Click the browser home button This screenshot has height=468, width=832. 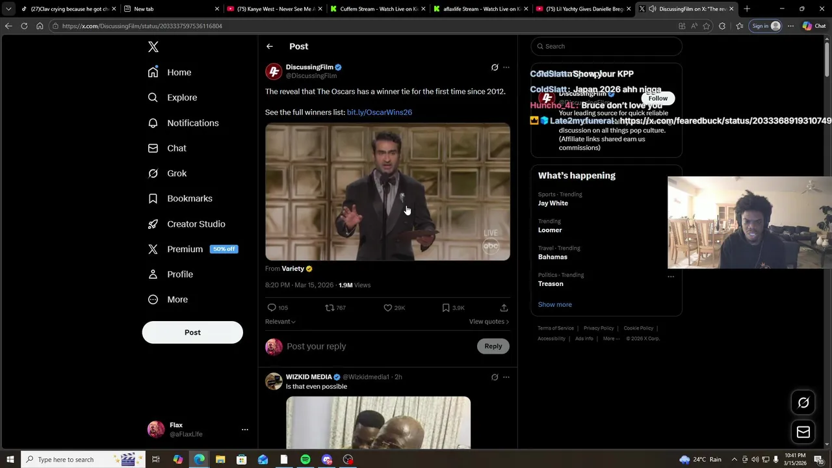[40, 26]
